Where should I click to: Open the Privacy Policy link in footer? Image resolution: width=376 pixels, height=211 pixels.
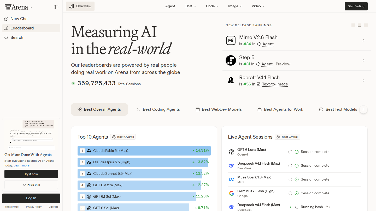tap(34, 207)
